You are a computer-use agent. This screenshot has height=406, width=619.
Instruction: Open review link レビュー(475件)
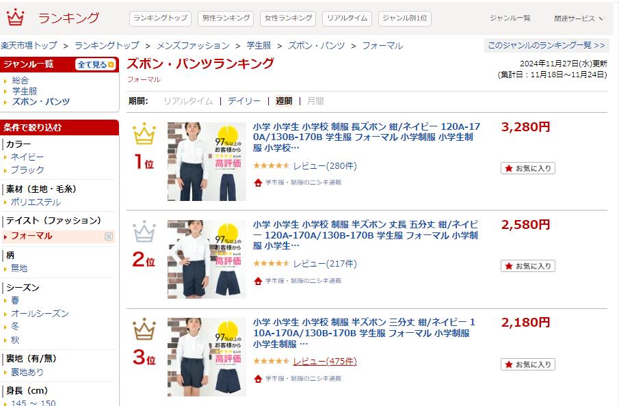tap(324, 362)
